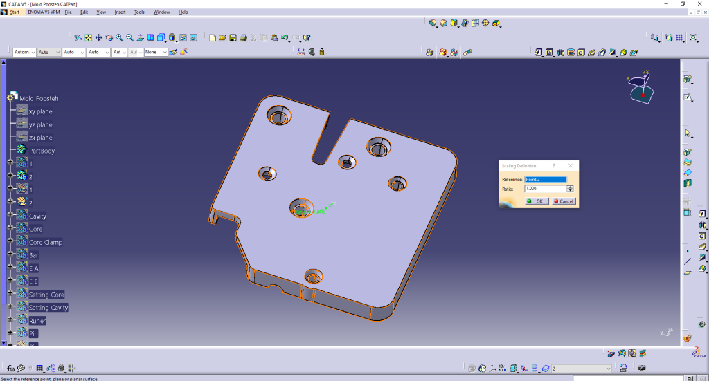Viewport: 709px width, 381px height.
Task: Click the Power Input command field
Action: click(628, 378)
